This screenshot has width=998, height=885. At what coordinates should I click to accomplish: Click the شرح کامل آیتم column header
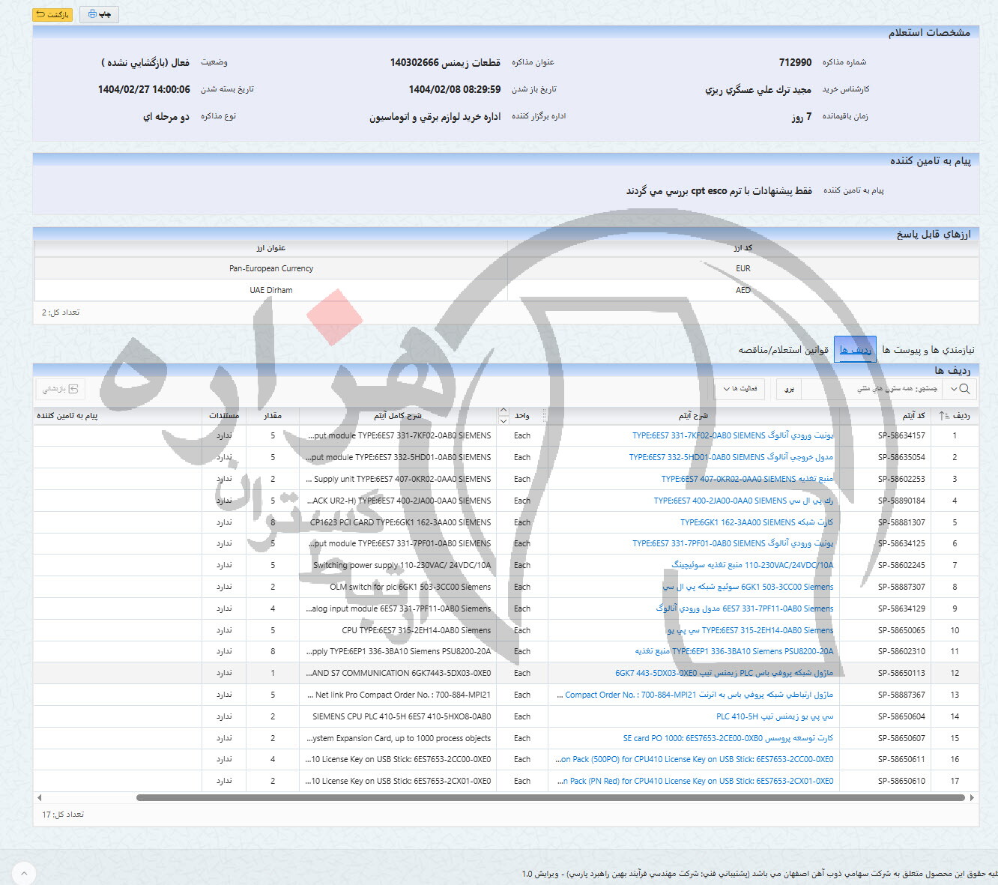(x=397, y=415)
